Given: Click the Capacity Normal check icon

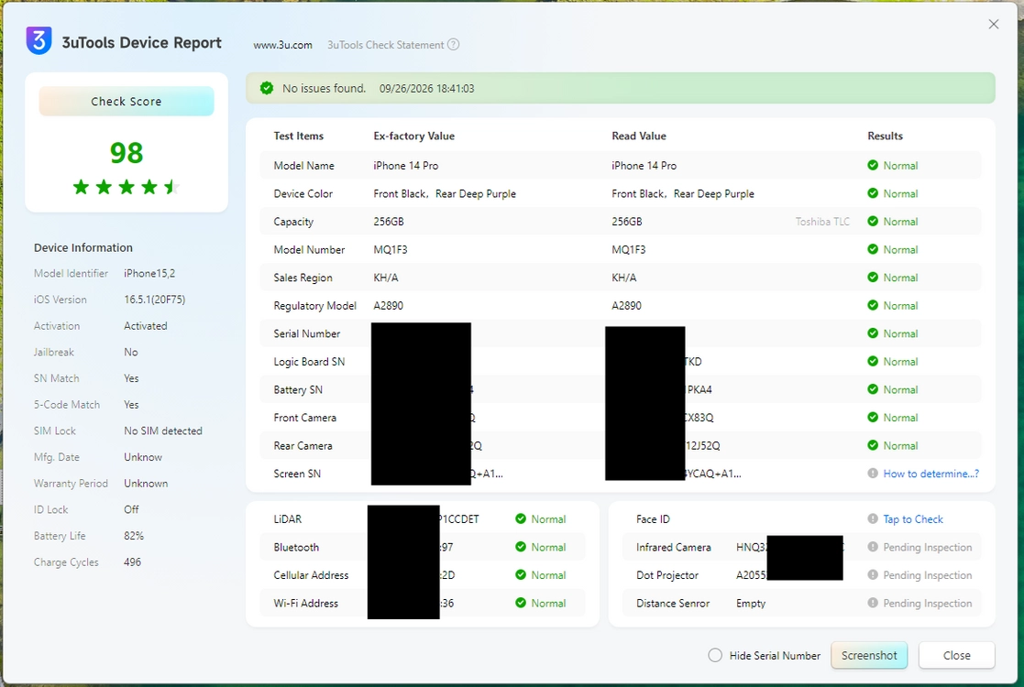Looking at the screenshot, I should coord(873,221).
